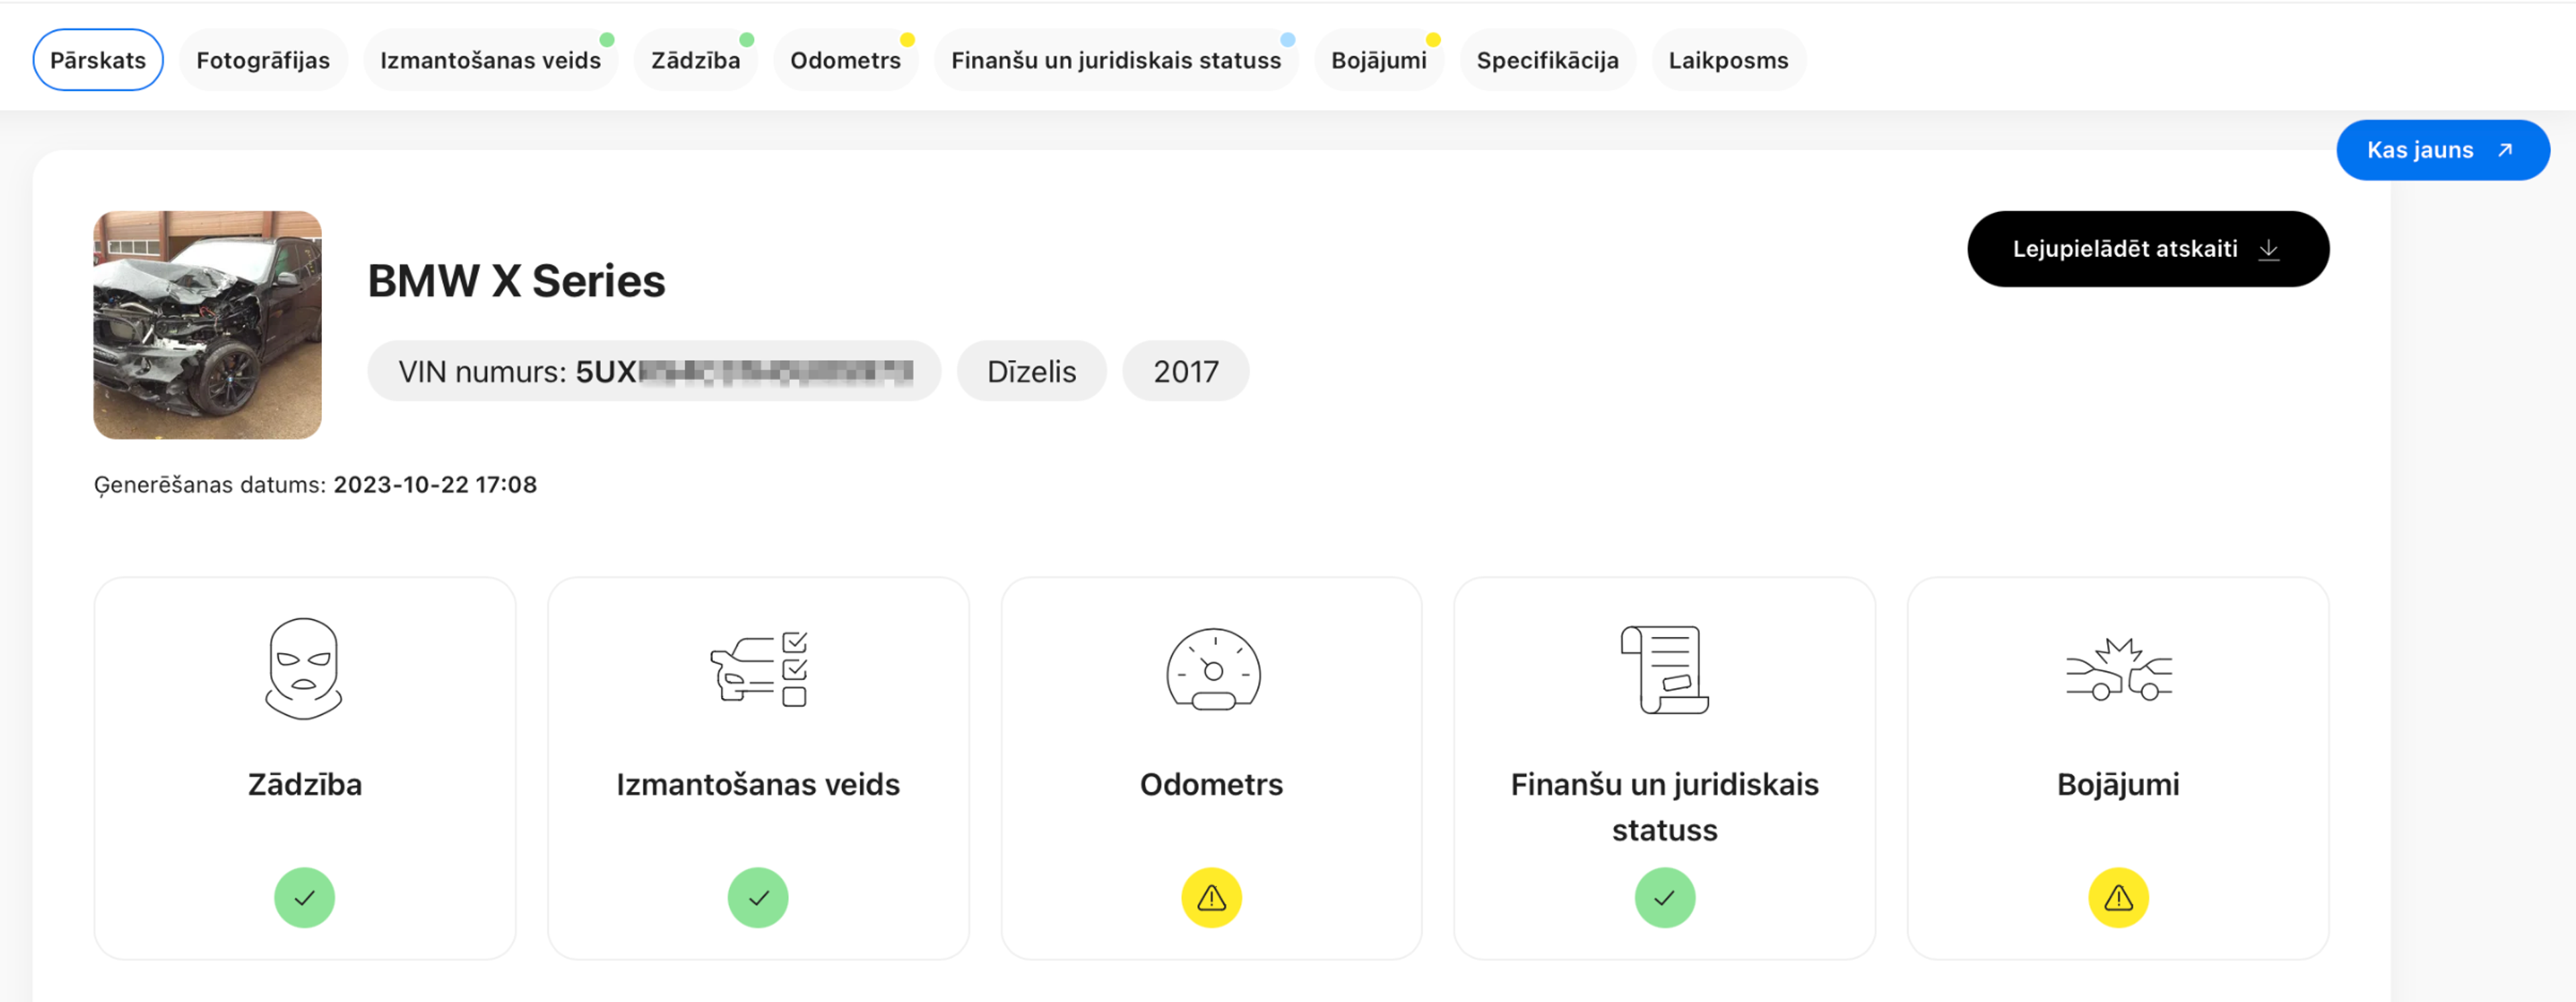
Task: Click the VIN numurs pill
Action: [654, 371]
